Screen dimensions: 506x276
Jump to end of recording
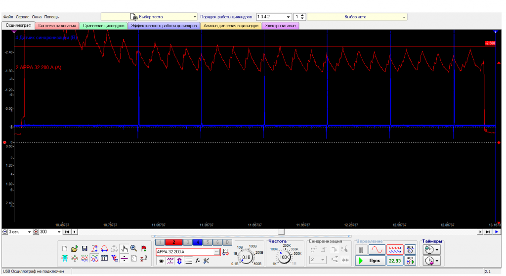tap(488, 231)
